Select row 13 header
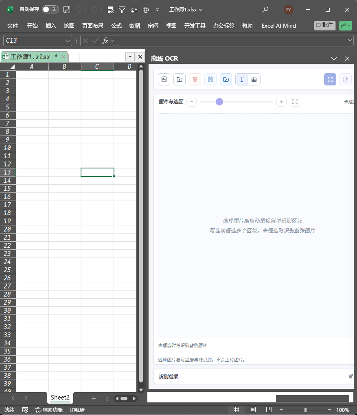 7,172
